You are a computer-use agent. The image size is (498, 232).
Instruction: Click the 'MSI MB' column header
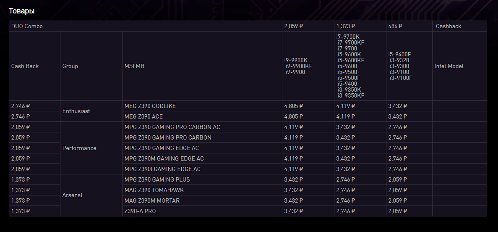202,66
